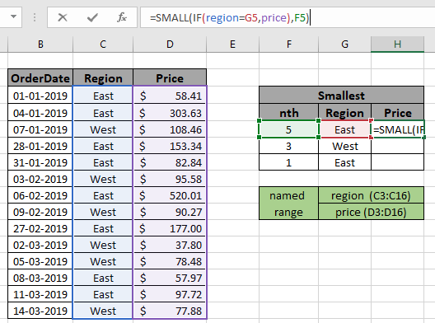
Task: Expand the Name Box dropdown arrow
Action: pos(13,16)
